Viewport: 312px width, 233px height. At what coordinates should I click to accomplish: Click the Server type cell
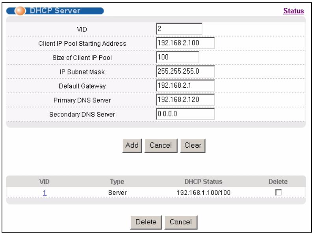pos(117,192)
